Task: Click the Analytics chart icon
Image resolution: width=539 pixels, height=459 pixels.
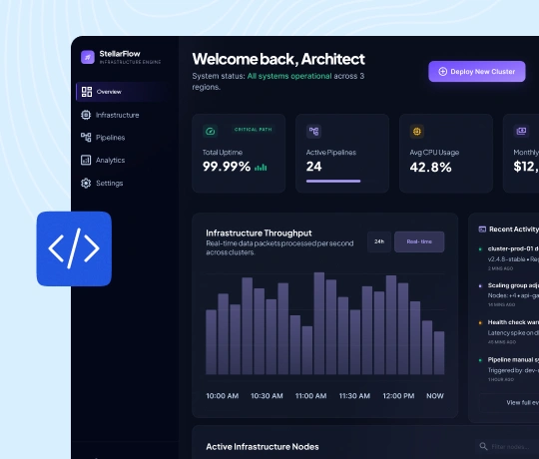Action: [86, 160]
